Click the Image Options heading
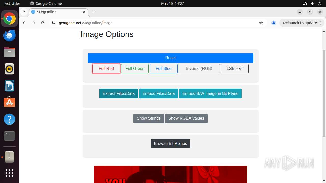The height and width of the screenshot is (183, 326). 107,34
